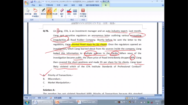The width and height of the screenshot is (188, 105).
Task: Open the pen thickness dropdown
Action: [x=75, y=13]
